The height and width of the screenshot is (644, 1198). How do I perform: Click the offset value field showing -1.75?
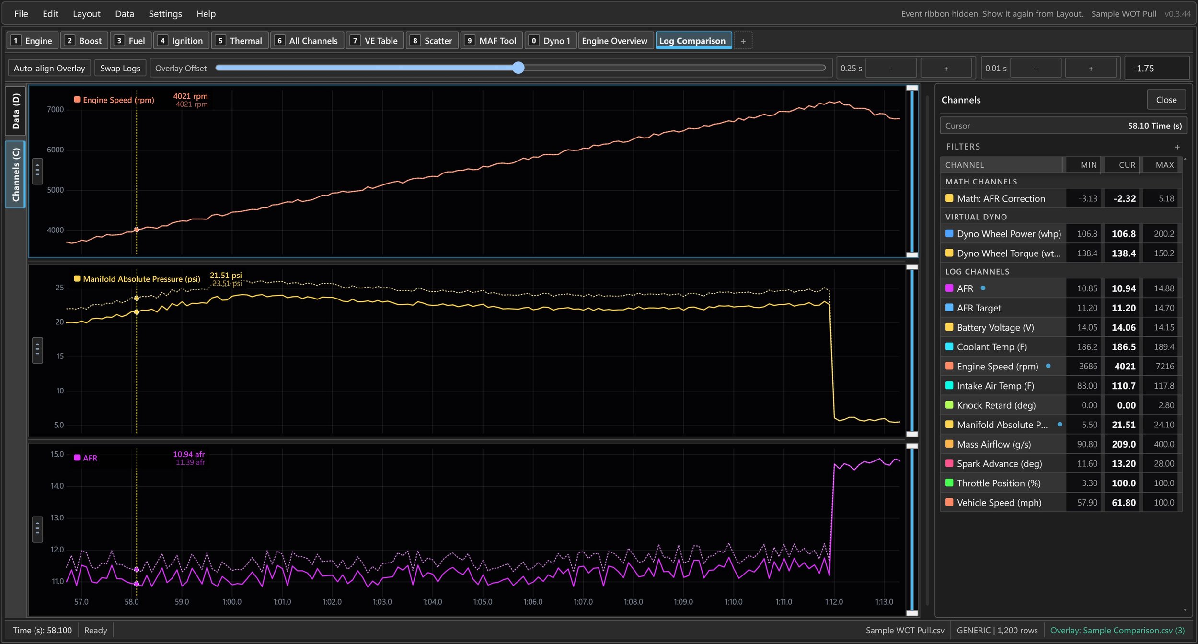1157,68
